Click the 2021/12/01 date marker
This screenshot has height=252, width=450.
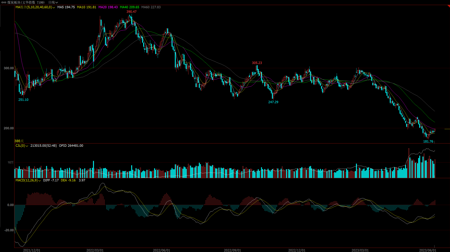point(32,250)
